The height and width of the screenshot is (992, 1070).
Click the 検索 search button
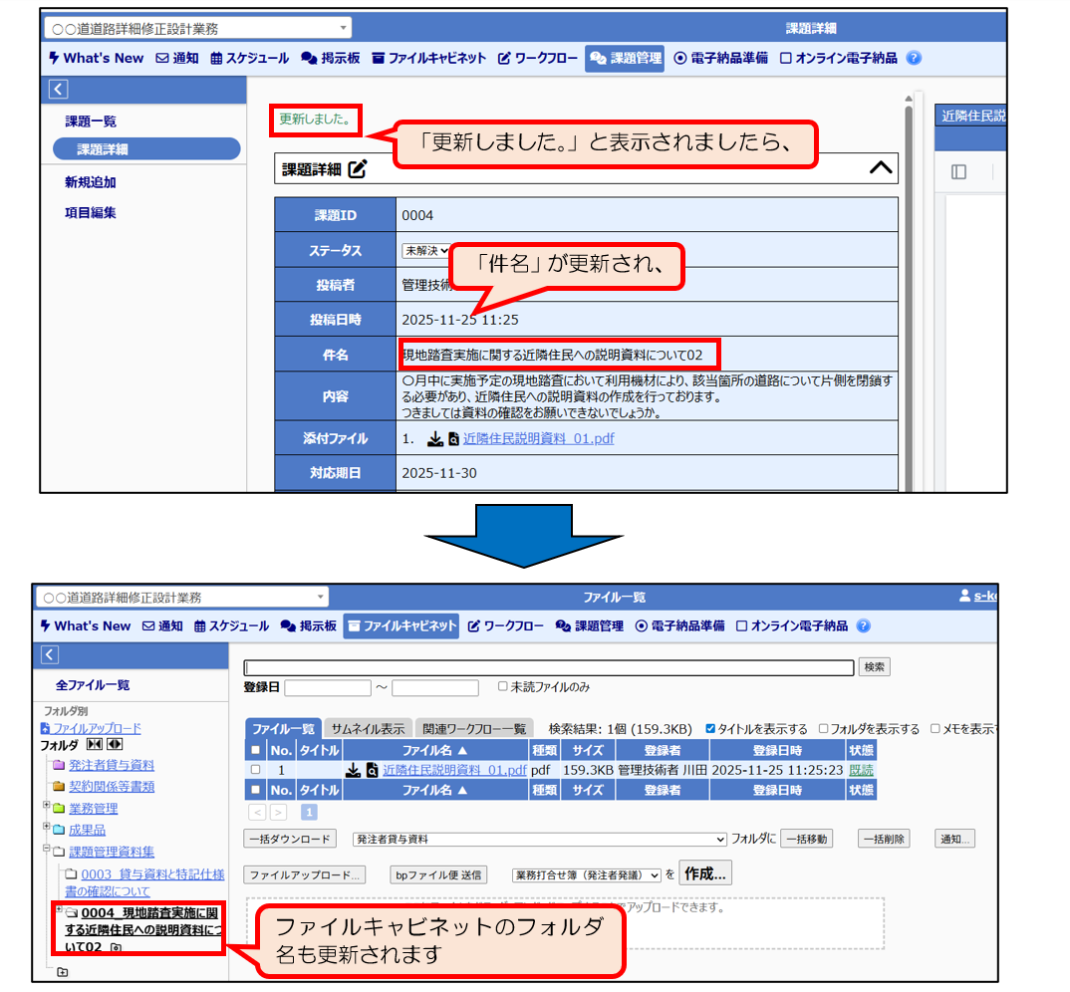tap(874, 667)
